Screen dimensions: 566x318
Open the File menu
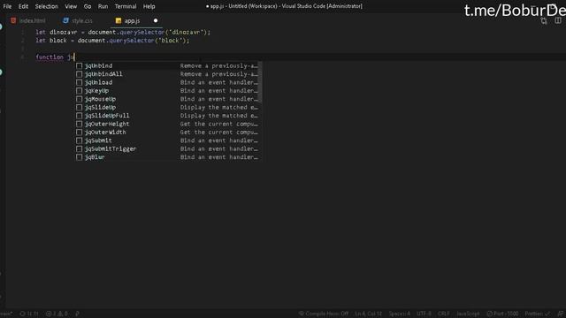[7, 6]
